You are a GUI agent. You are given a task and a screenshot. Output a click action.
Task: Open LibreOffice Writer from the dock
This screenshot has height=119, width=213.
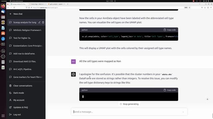pyautogui.click(x=3, y=28)
